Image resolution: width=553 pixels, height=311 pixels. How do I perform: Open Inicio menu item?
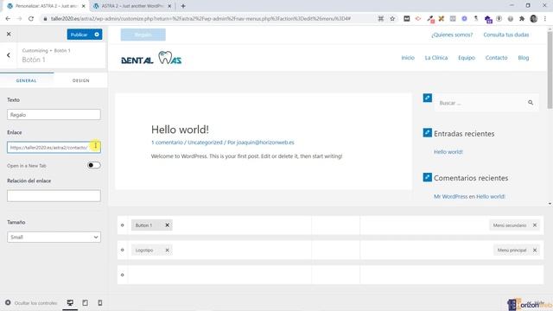point(408,58)
